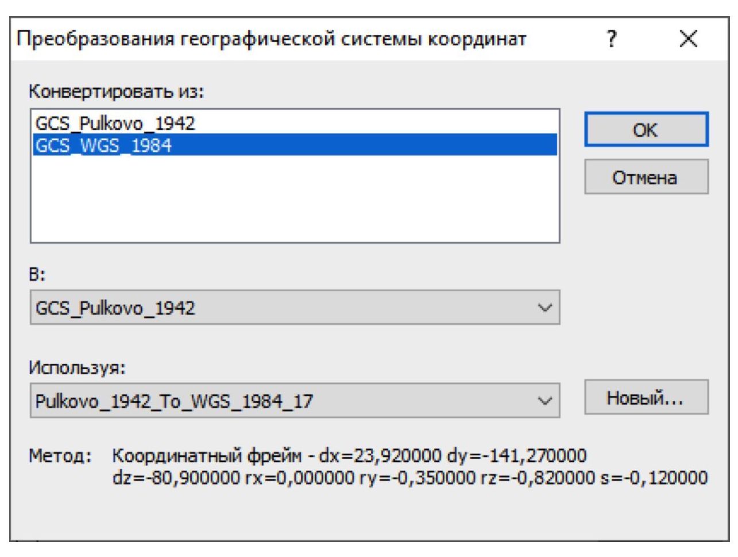
Task: Expand the 'В:' dropdown using its arrow
Action: tap(544, 308)
